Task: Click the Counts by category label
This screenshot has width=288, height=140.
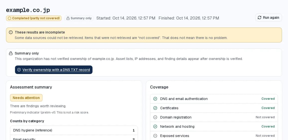Action: [27, 121]
